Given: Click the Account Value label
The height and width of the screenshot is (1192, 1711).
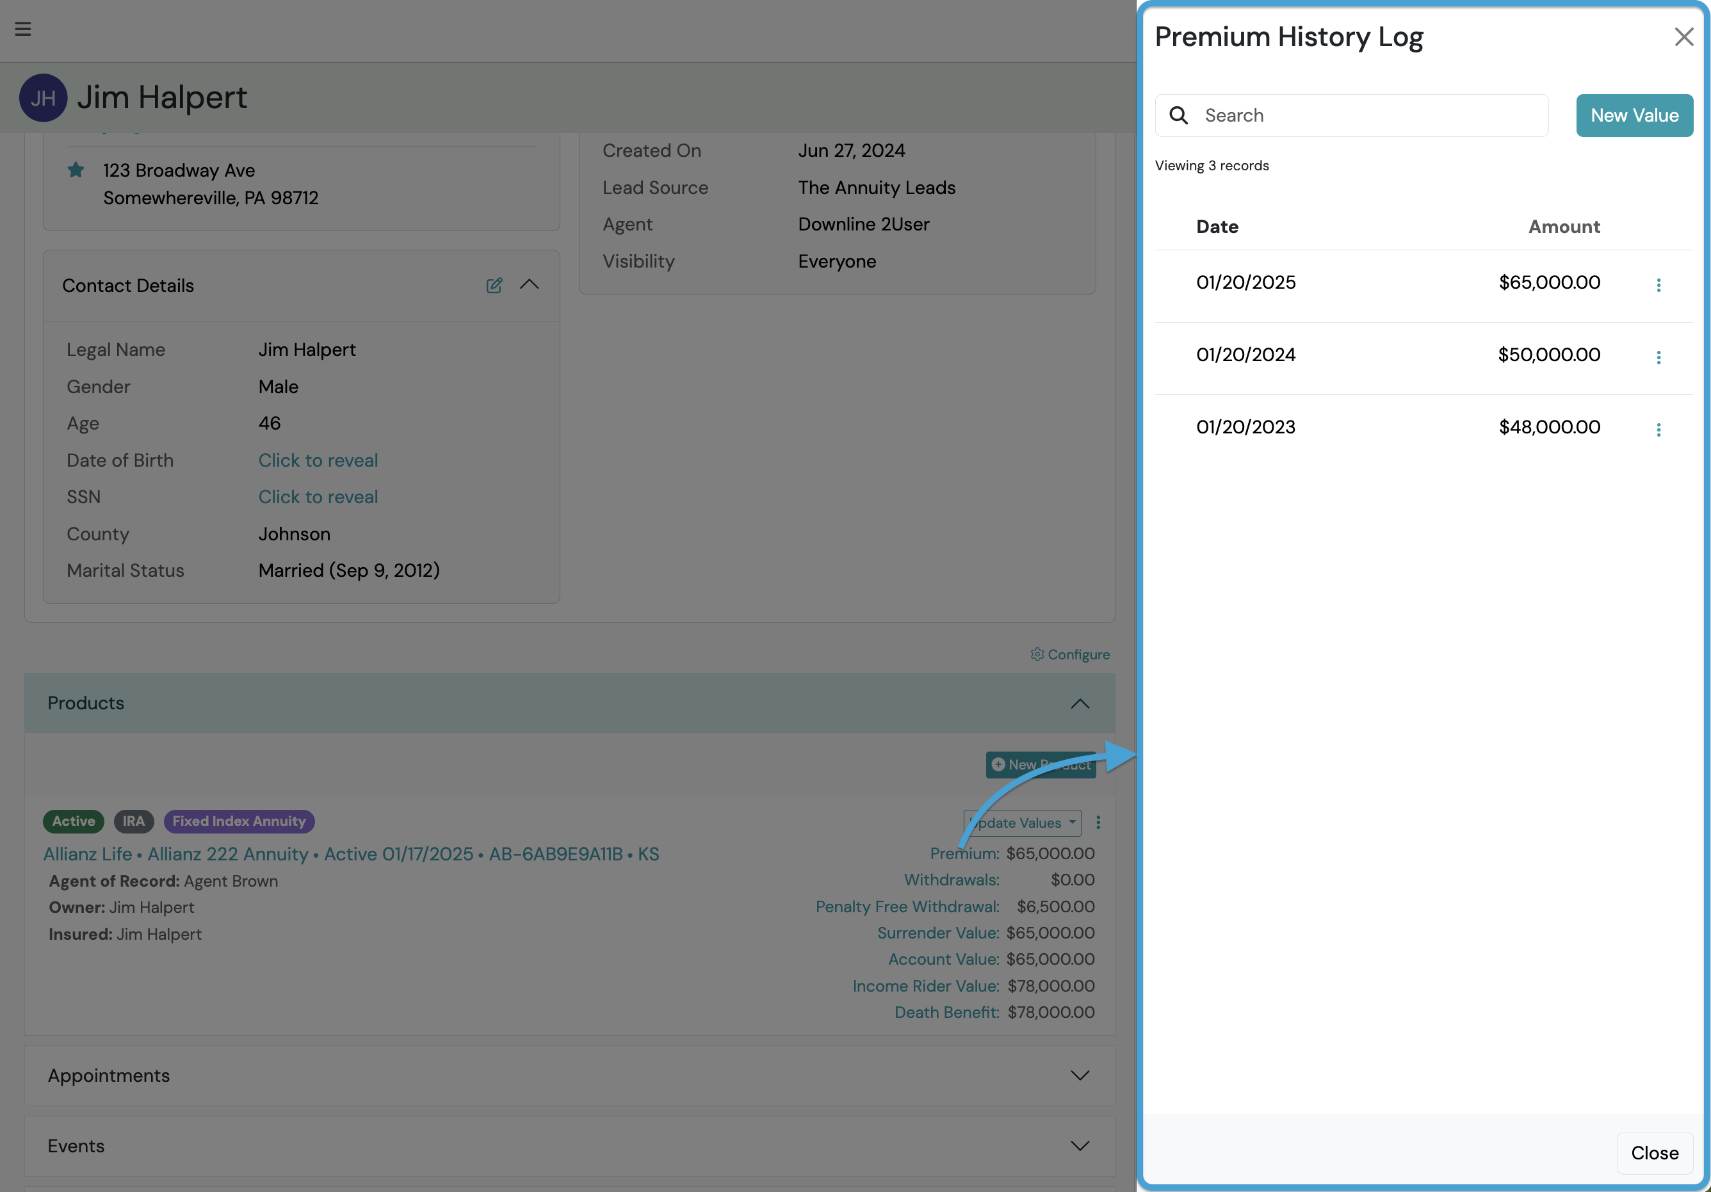Looking at the screenshot, I should 943,959.
